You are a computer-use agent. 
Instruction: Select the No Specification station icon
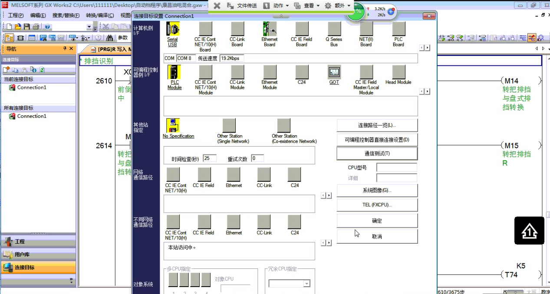tap(173, 126)
